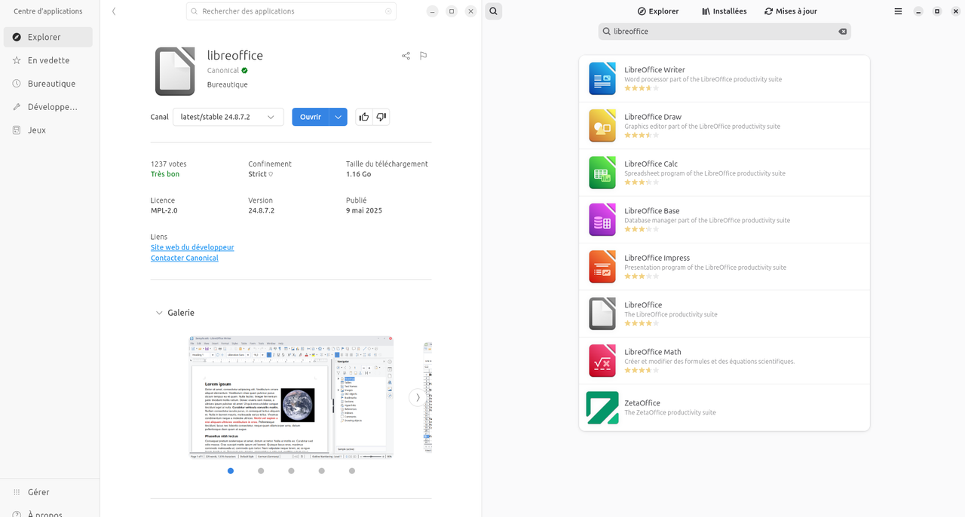Screen dimensions: 965x517
Task: Open Développement category in sidebar
Action: [48, 107]
